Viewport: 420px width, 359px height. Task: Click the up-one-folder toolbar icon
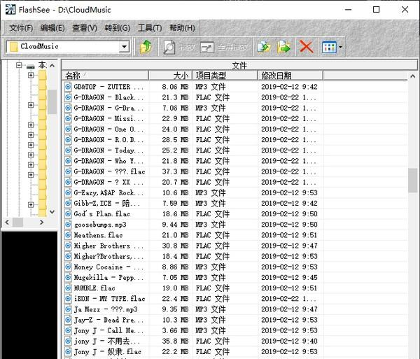[x=146, y=47]
